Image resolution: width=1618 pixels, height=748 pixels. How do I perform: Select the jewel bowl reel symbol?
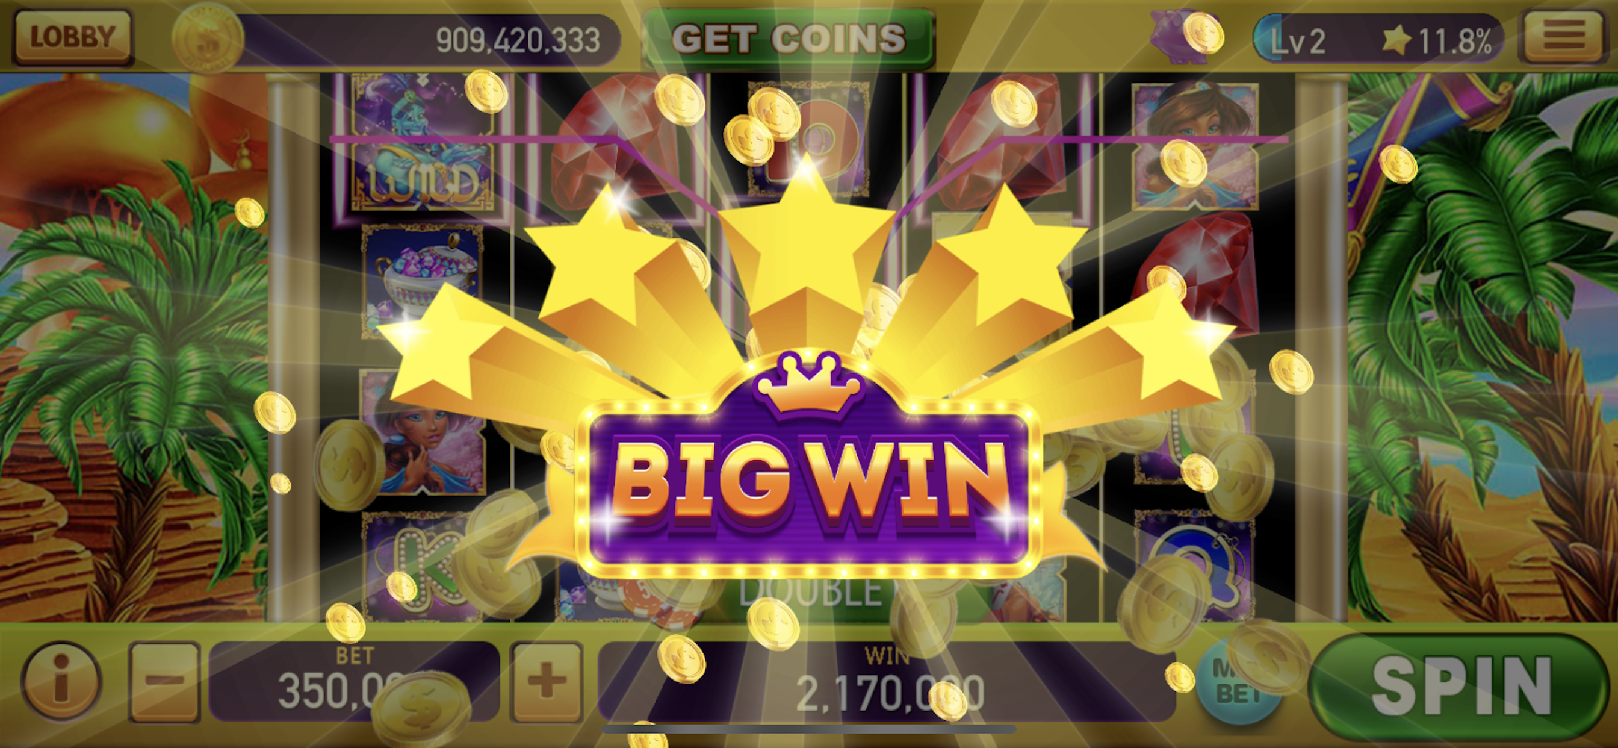point(422,283)
